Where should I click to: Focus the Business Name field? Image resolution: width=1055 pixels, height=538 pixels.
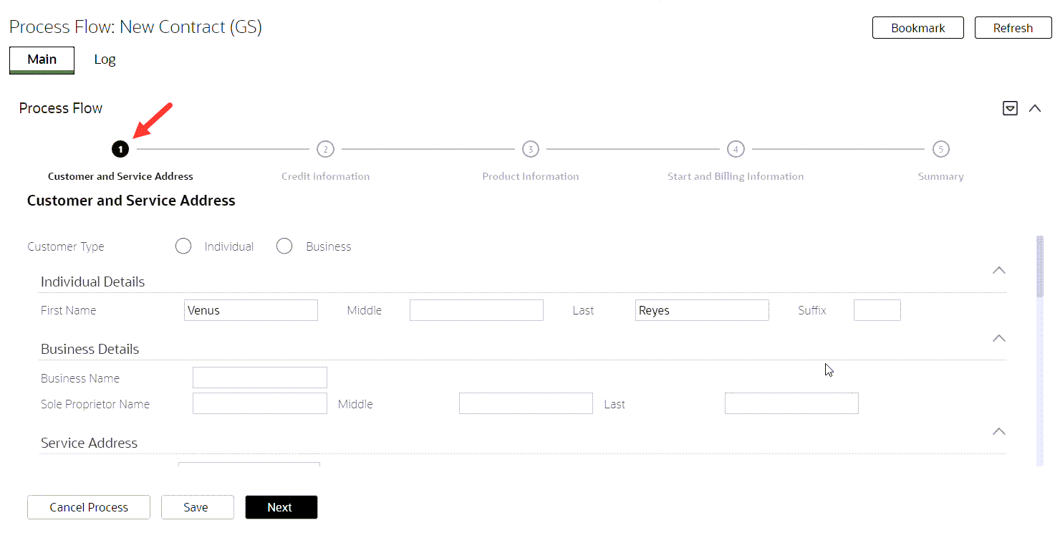coord(260,378)
